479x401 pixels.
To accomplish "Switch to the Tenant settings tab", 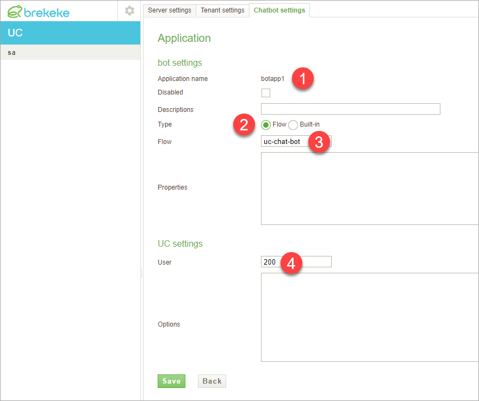I will click(222, 10).
